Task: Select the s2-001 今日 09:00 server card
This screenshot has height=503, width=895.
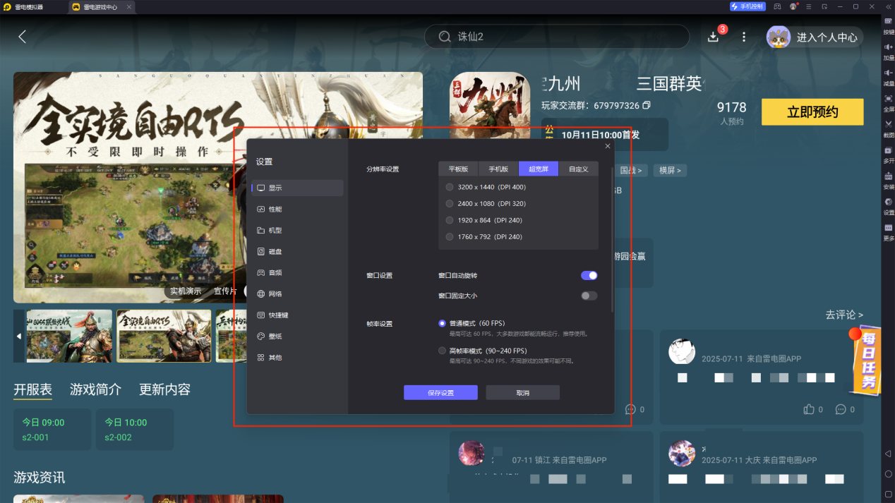Action: point(52,430)
